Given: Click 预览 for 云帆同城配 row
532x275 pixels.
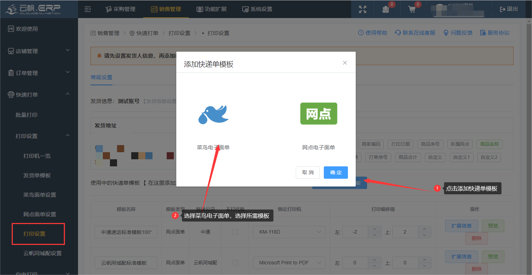Looking at the screenshot, I should (493, 256).
